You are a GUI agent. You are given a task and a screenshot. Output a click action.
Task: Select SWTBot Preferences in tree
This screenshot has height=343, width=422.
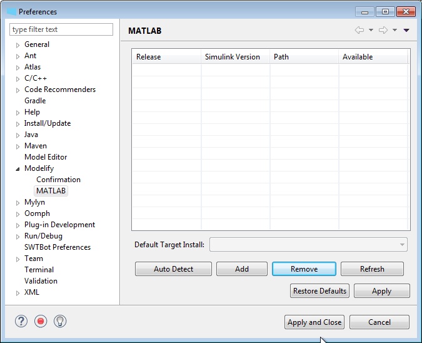point(58,247)
